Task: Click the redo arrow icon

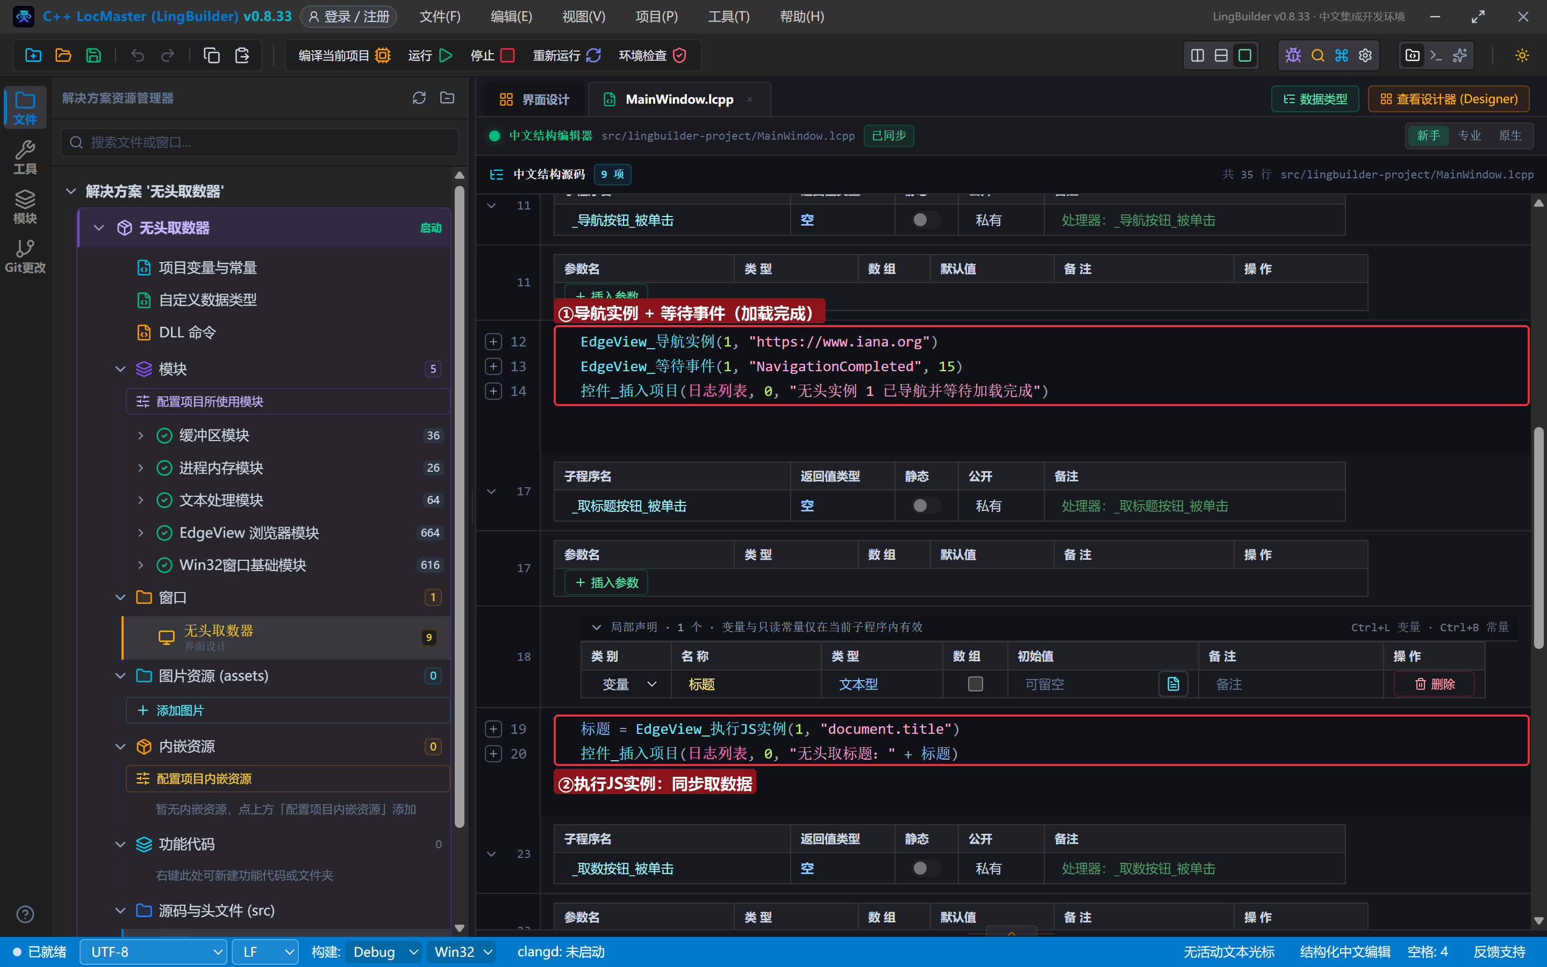Action: coord(168,56)
